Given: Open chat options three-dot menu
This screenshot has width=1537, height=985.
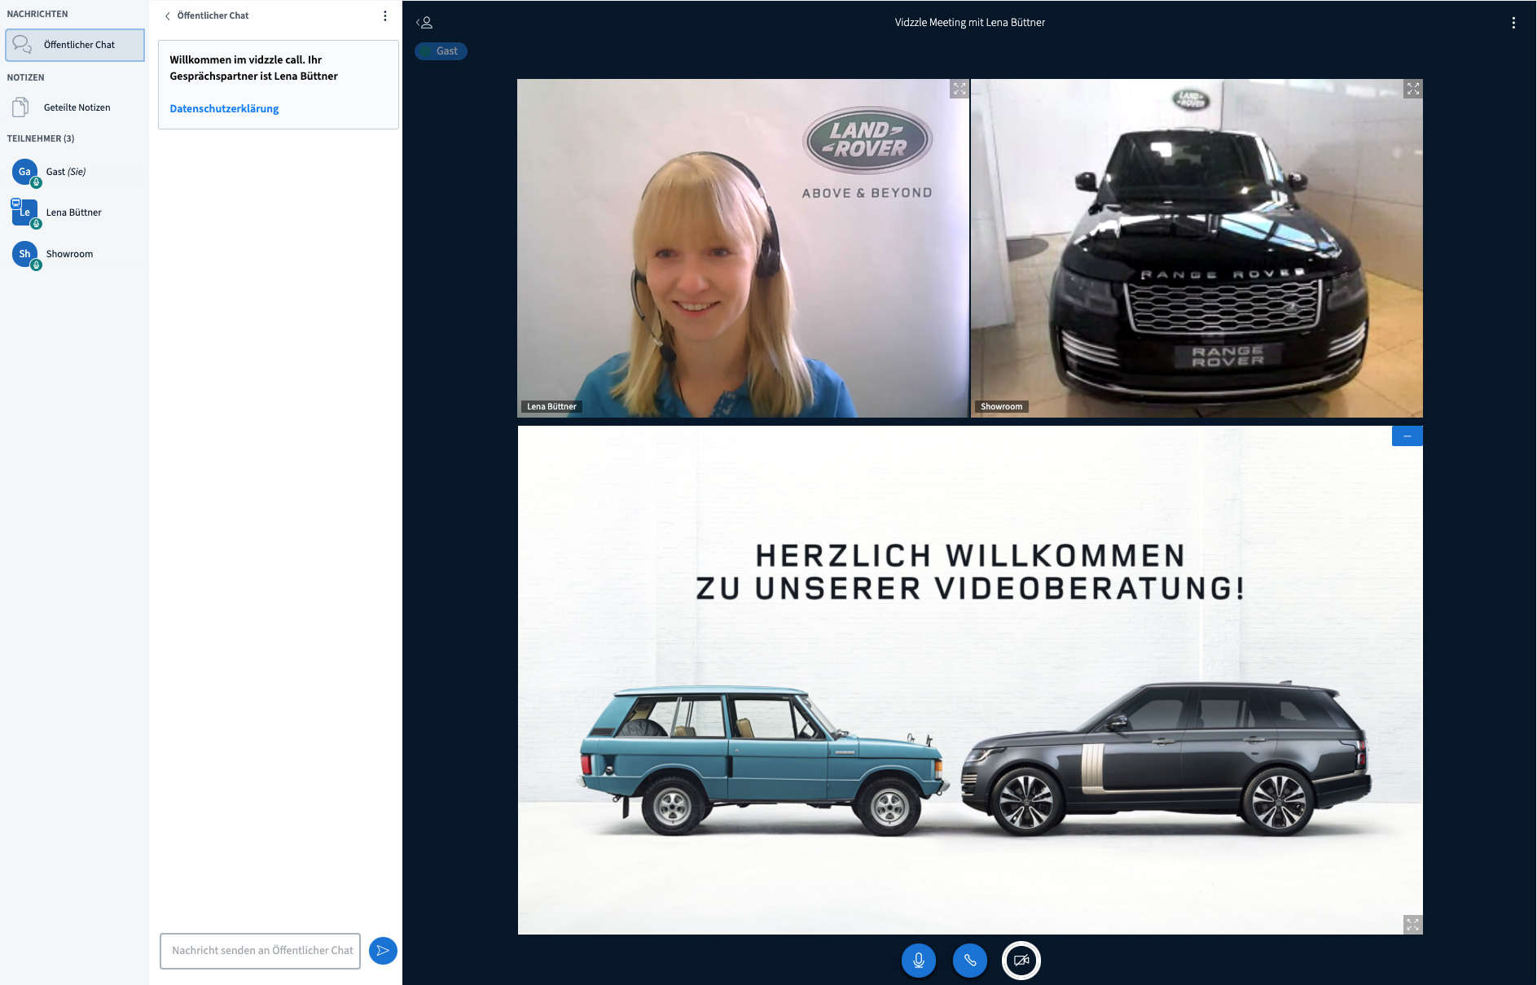Looking at the screenshot, I should 385,16.
